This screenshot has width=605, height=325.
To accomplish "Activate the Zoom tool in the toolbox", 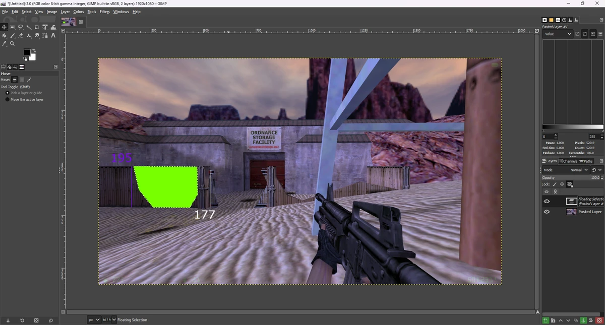I will tap(12, 43).
